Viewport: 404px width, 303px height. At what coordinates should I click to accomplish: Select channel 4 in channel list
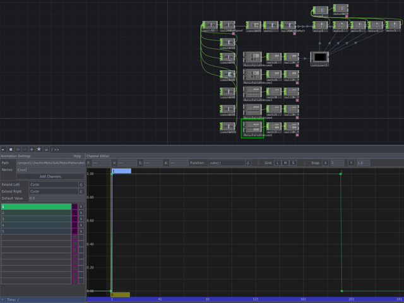(36, 225)
